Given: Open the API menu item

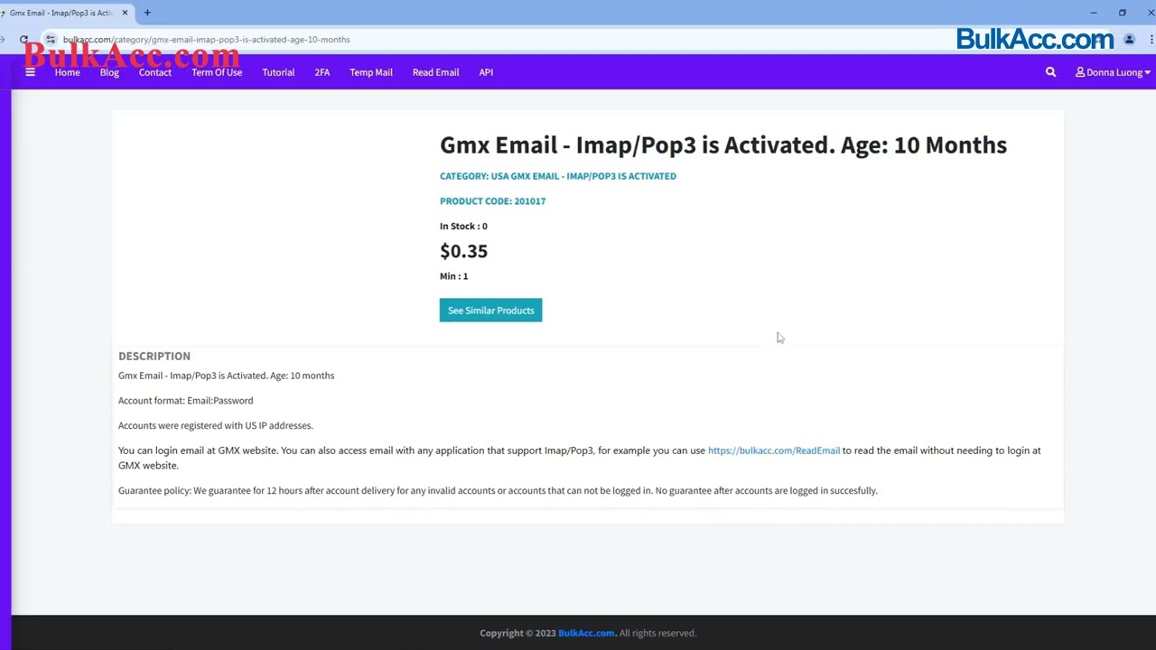Looking at the screenshot, I should click(486, 72).
